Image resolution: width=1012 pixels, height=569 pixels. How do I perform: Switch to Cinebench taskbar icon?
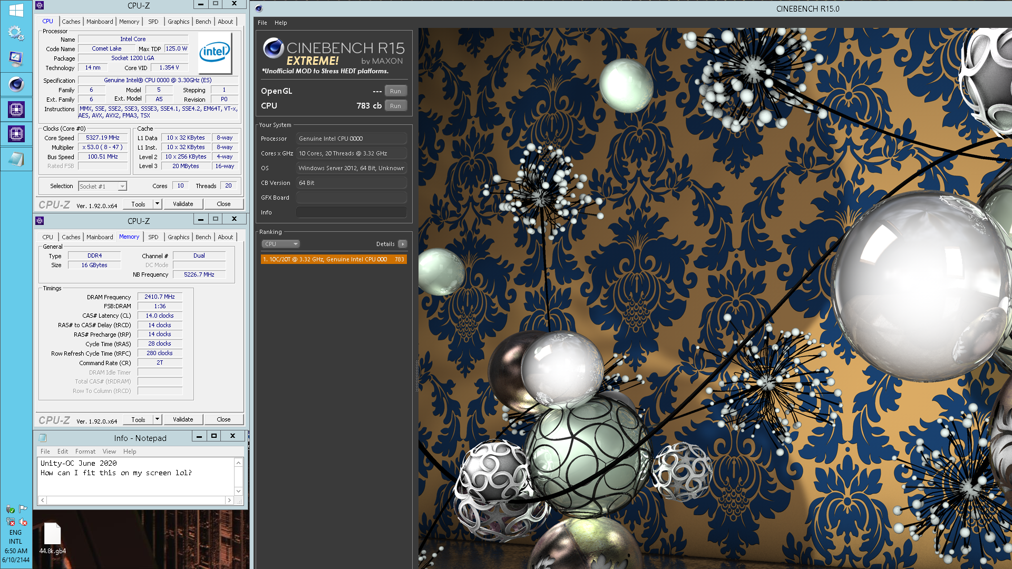coord(16,84)
